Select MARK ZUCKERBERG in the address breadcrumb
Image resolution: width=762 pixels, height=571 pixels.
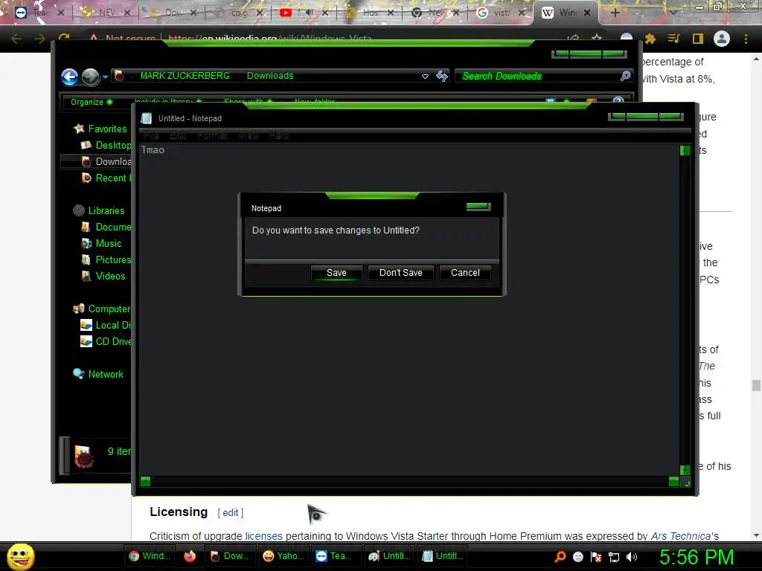tap(185, 76)
